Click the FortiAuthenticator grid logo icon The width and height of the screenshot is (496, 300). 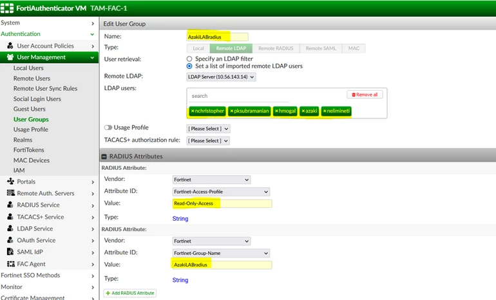pyautogui.click(x=7, y=8)
